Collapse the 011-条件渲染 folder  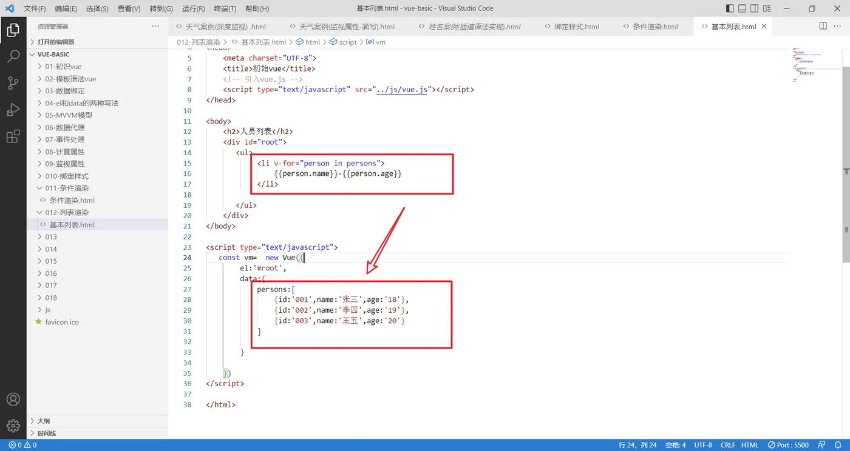pos(97,188)
